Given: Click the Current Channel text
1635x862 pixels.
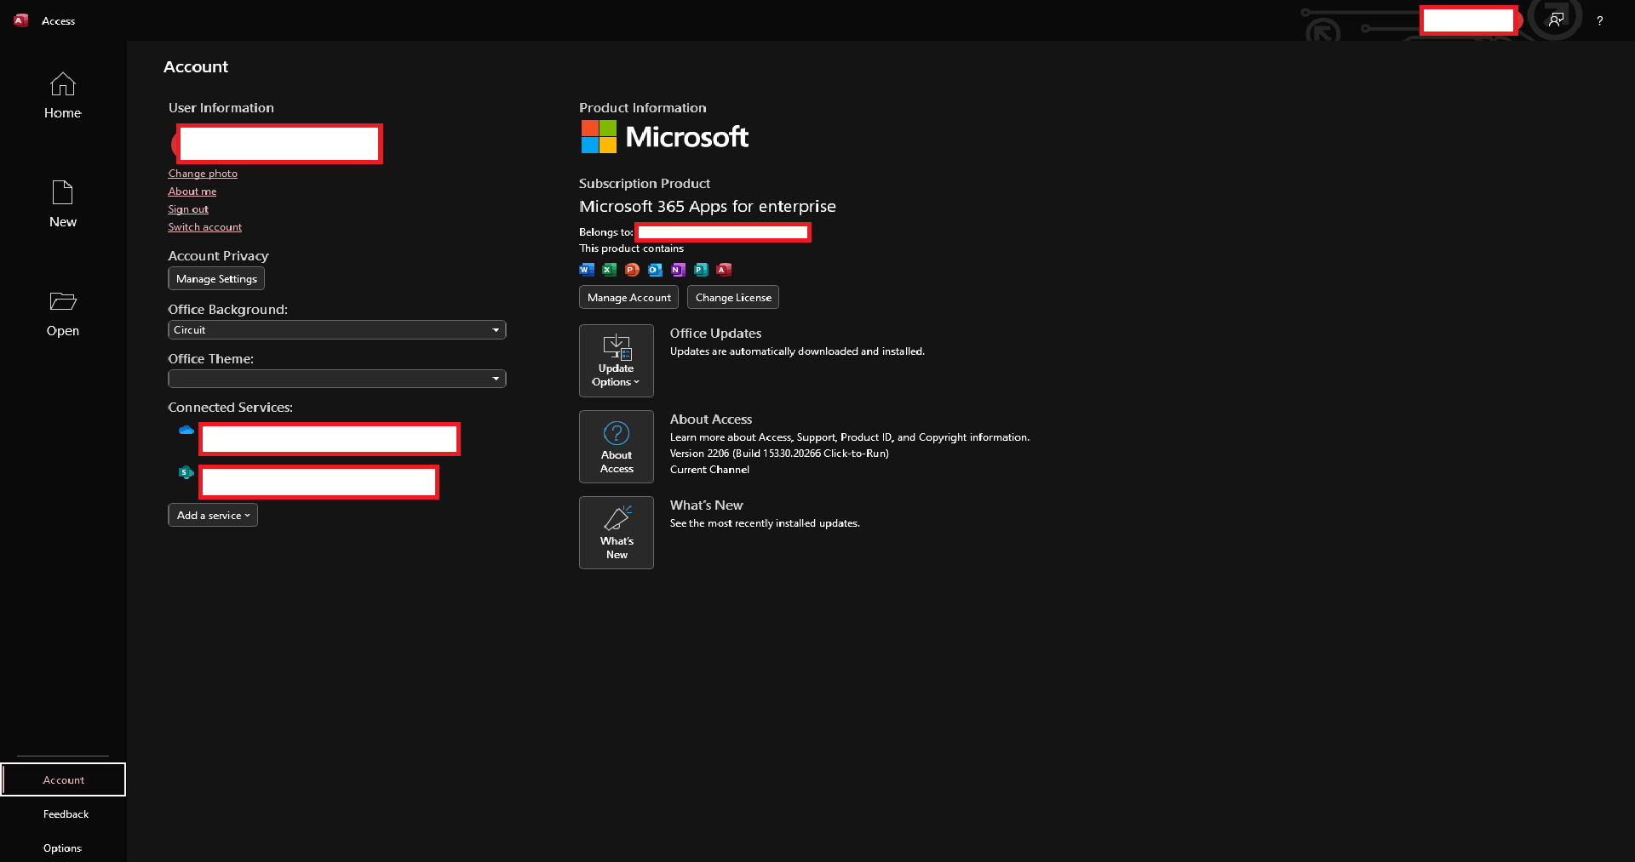Looking at the screenshot, I should pos(709,470).
